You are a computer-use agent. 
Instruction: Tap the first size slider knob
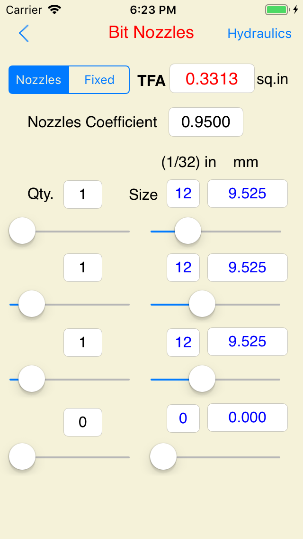pyautogui.click(x=187, y=231)
